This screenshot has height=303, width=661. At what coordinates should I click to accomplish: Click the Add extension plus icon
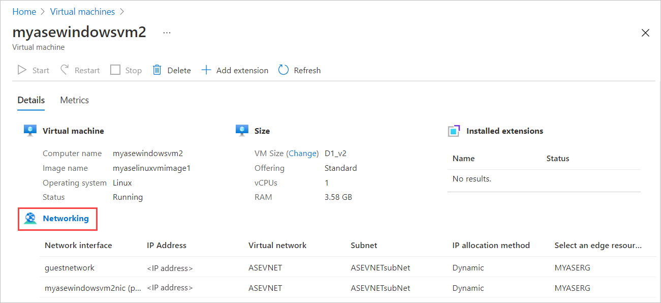[x=206, y=70]
